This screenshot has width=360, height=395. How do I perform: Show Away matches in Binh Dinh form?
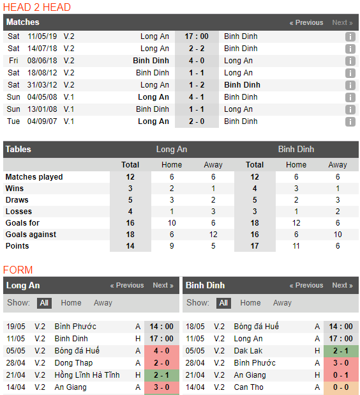click(x=282, y=303)
